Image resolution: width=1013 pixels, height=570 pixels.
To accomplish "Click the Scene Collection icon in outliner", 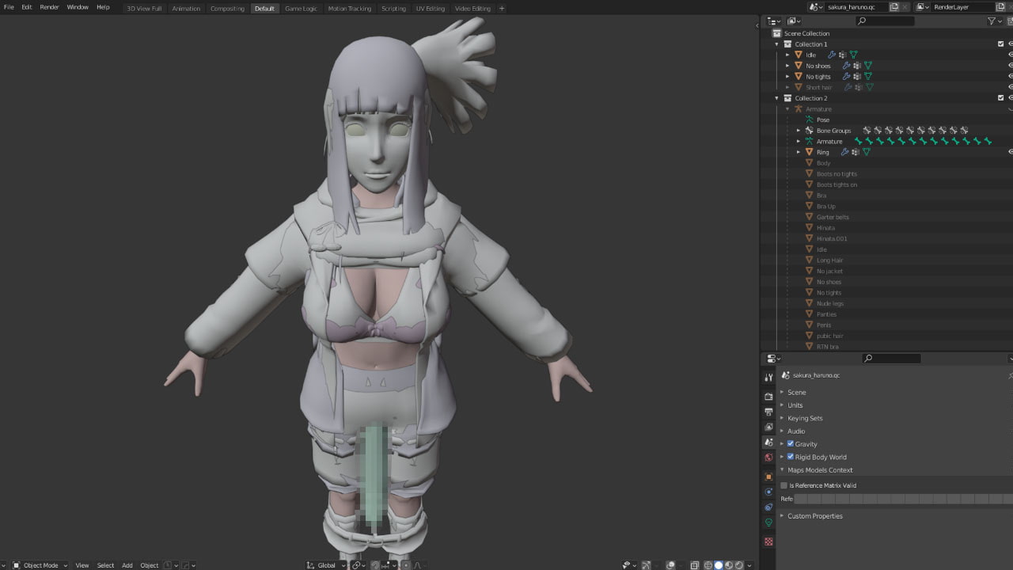I will click(777, 33).
